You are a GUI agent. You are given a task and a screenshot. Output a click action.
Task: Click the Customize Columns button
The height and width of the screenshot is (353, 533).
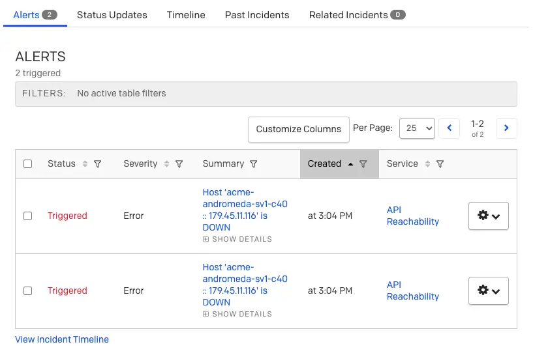point(298,130)
